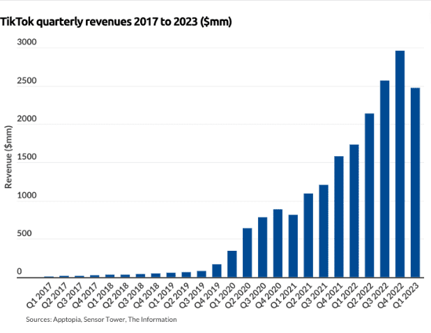Click the Q2 2018 x-axis label
431x333 pixels.
point(116,295)
